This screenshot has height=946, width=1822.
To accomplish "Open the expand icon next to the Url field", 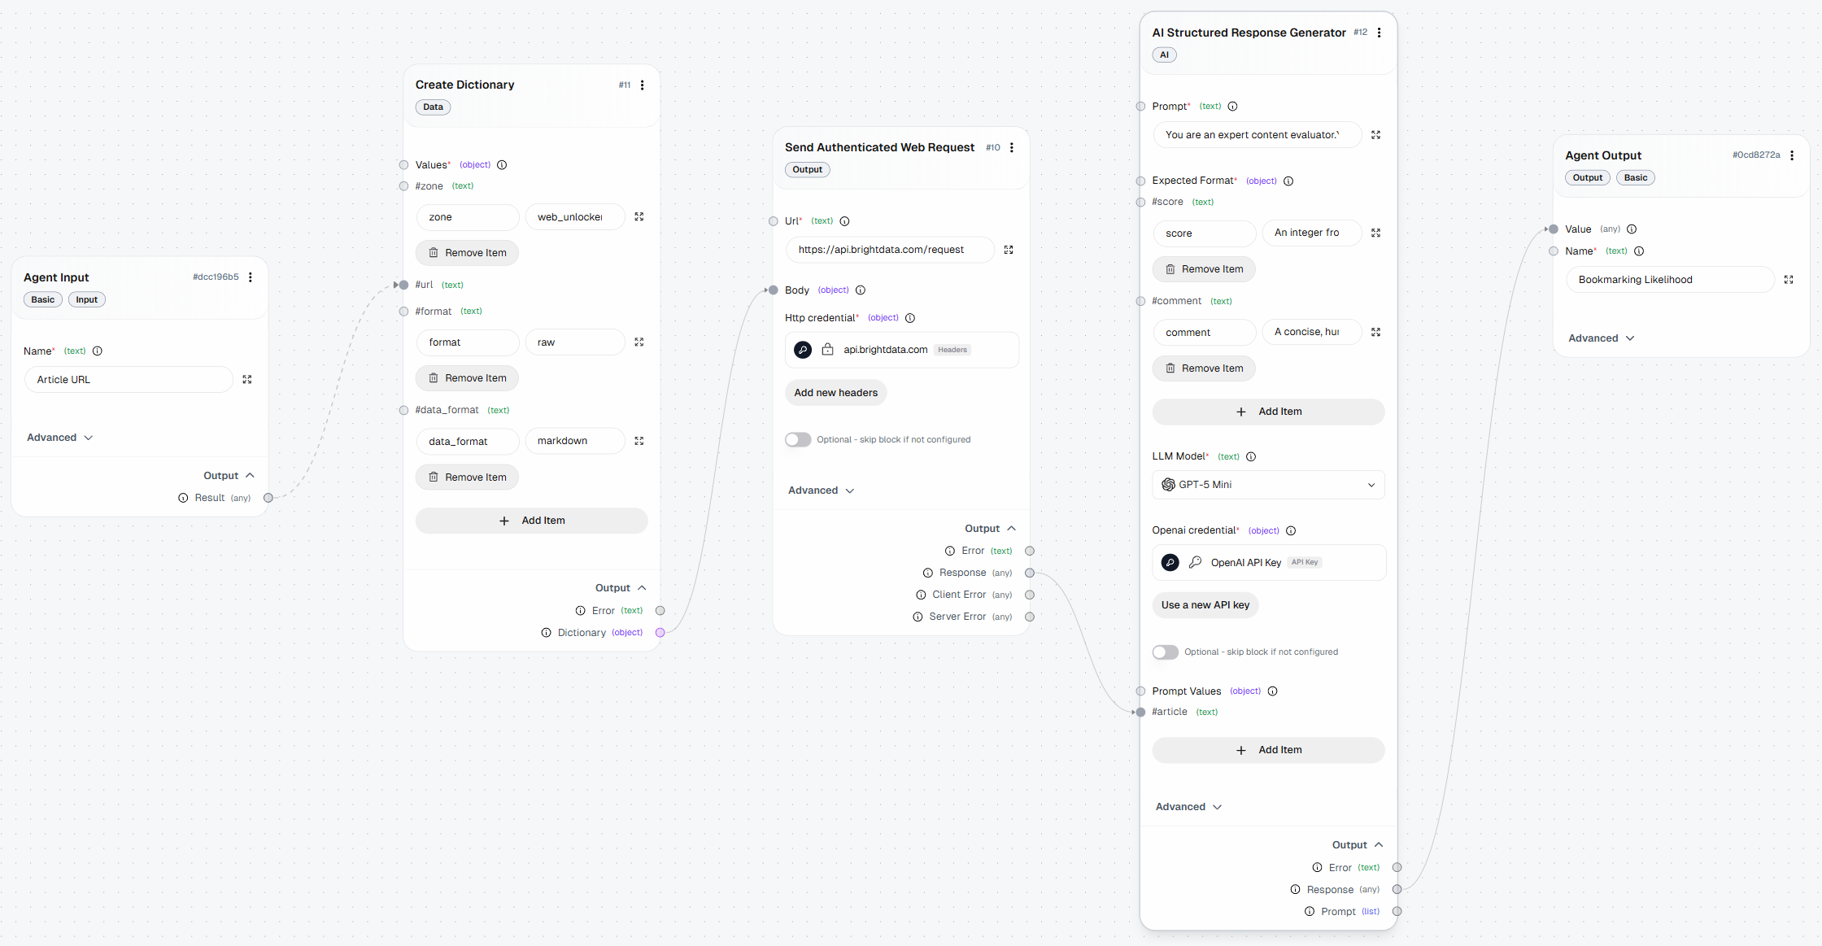I will (1009, 250).
